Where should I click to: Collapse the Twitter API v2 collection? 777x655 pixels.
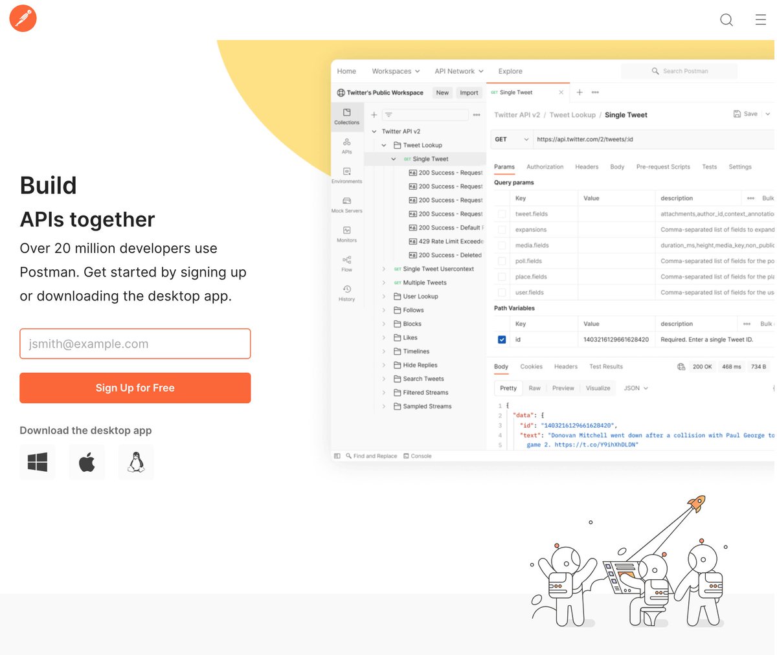click(374, 131)
